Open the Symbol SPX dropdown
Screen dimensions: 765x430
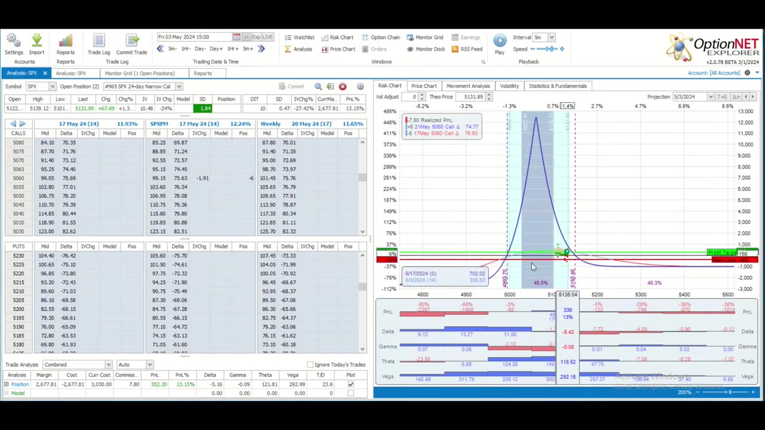52,87
